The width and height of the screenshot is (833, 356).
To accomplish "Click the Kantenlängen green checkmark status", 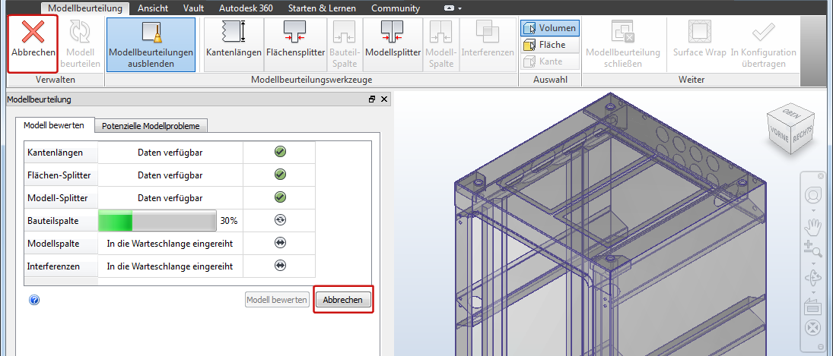I will coord(280,152).
